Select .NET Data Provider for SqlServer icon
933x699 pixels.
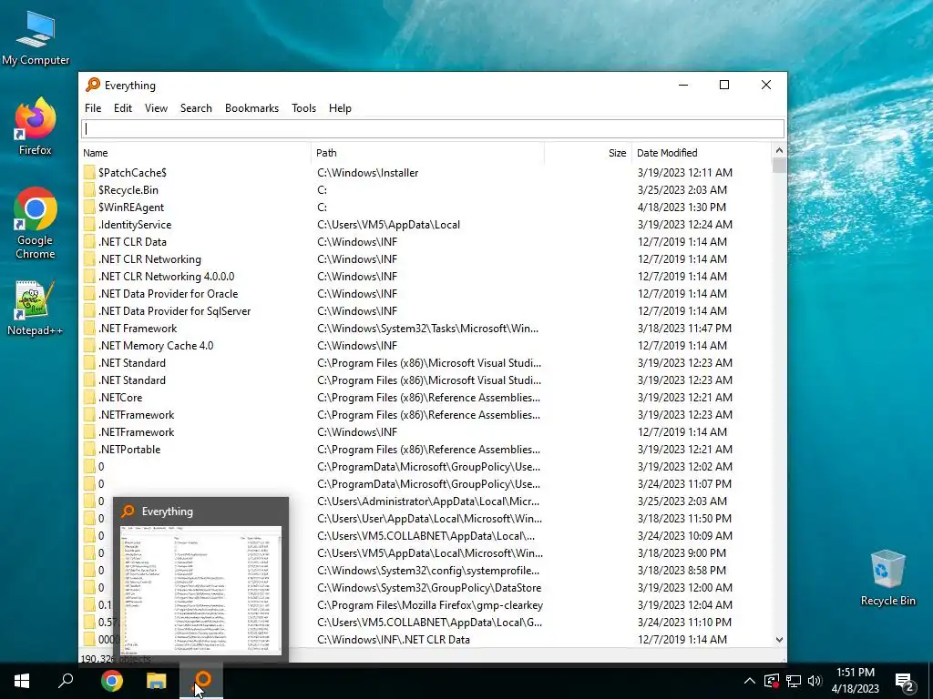pyautogui.click(x=89, y=311)
